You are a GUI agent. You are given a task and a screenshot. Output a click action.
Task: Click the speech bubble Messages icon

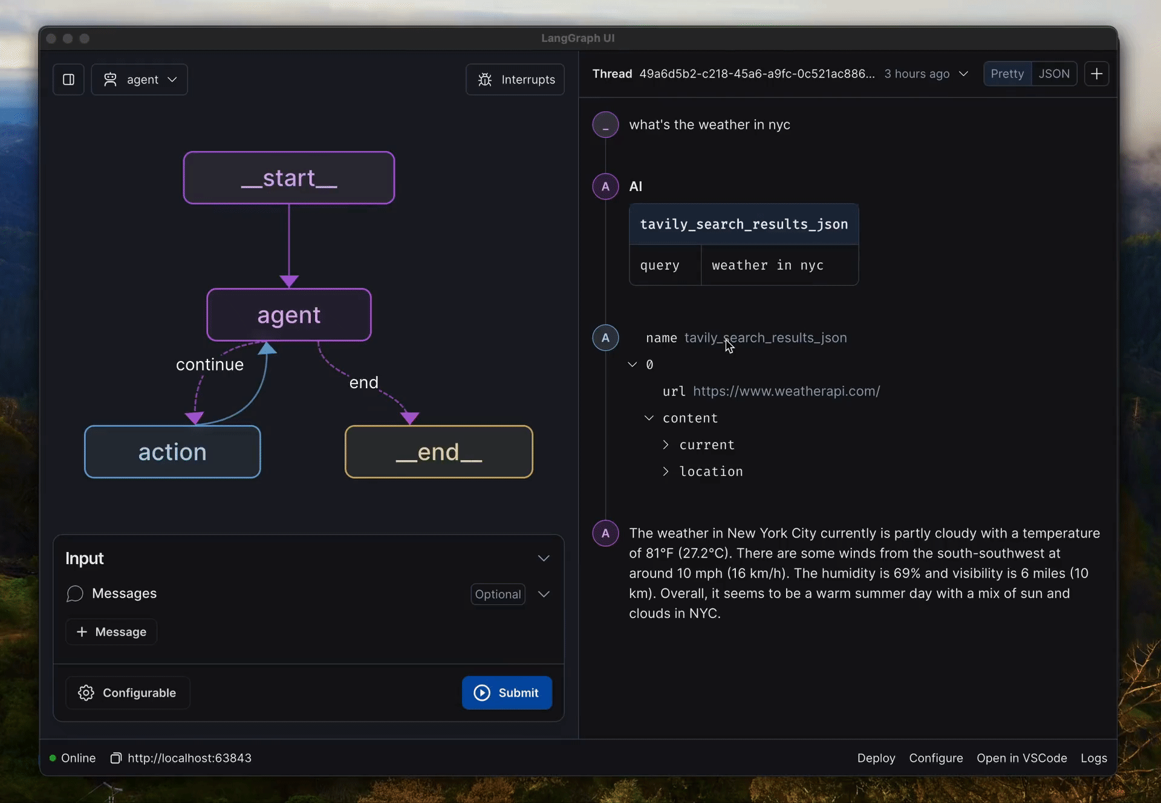[x=75, y=594]
